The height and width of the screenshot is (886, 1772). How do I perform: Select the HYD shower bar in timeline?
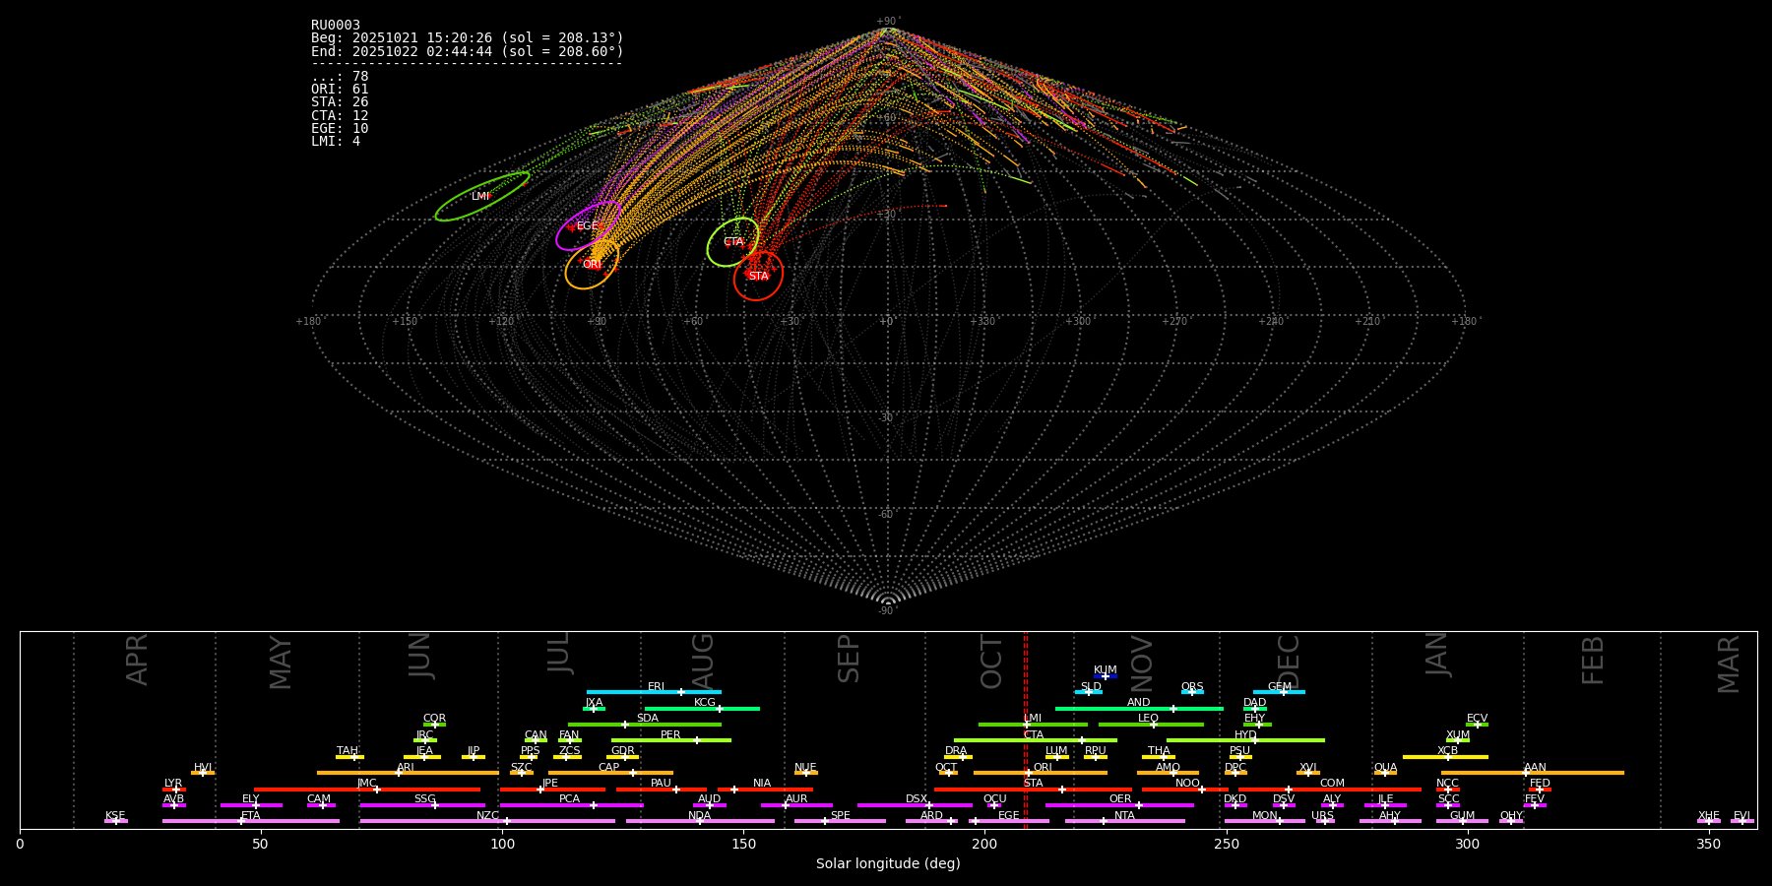1245,740
